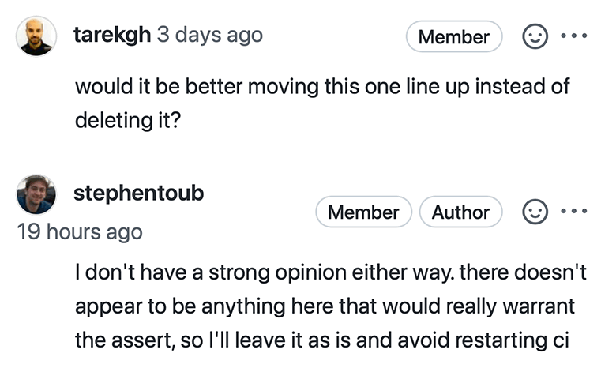Add emoji reaction to stephentoub's comment
This screenshot has width=616, height=387.
pyautogui.click(x=535, y=212)
